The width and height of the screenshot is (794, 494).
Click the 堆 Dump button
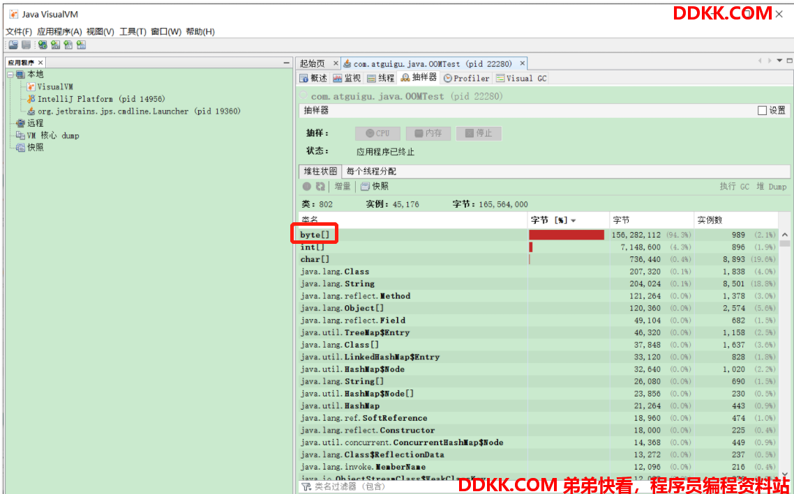771,187
